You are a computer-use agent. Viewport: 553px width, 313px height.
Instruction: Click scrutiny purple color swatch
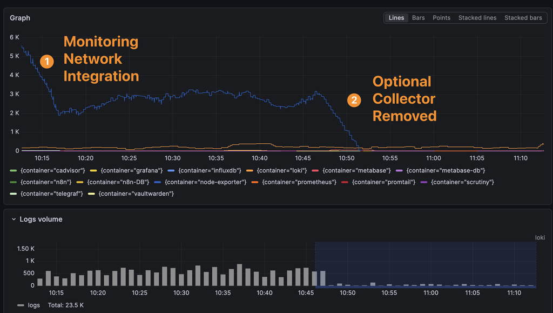(423, 182)
